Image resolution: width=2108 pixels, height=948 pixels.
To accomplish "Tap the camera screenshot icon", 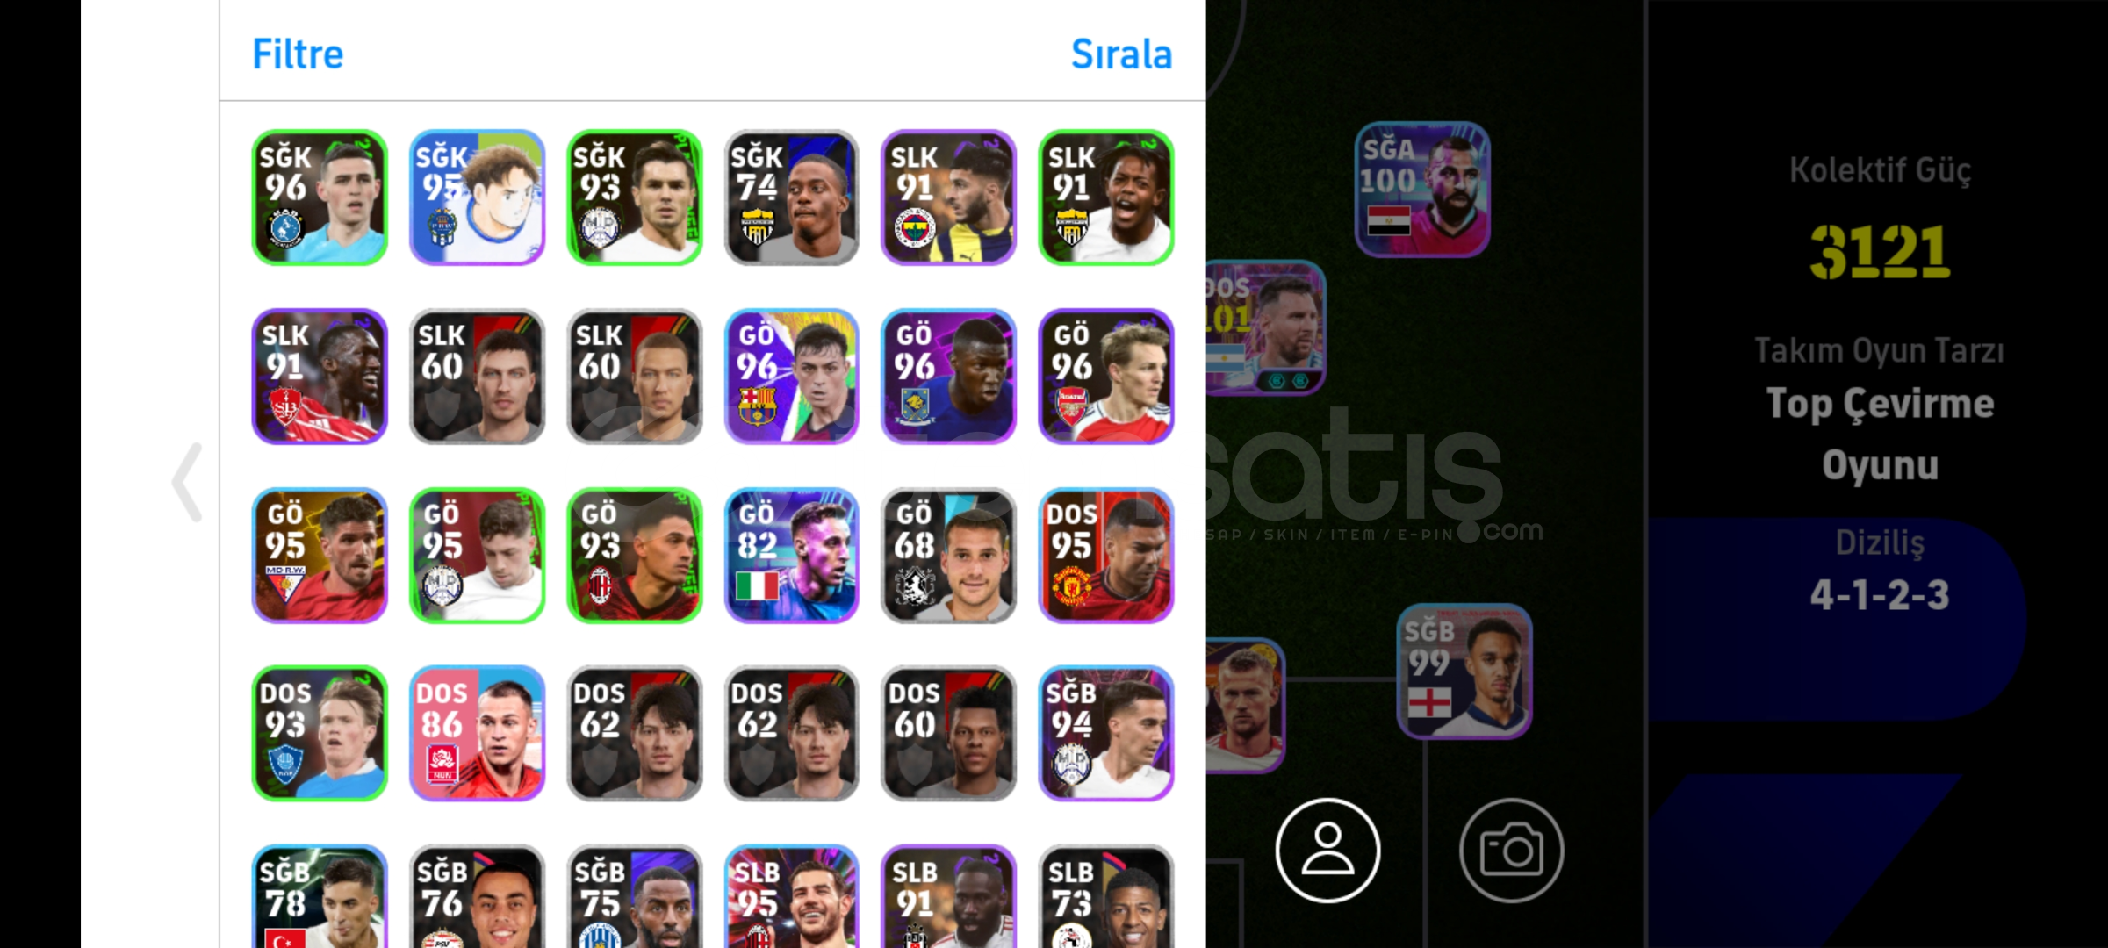I will (1511, 850).
